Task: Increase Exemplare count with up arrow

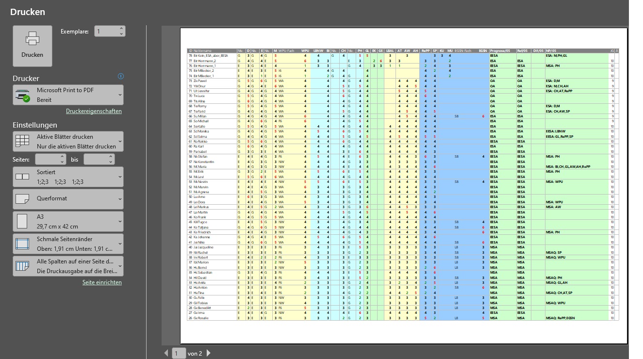Action: 121,29
